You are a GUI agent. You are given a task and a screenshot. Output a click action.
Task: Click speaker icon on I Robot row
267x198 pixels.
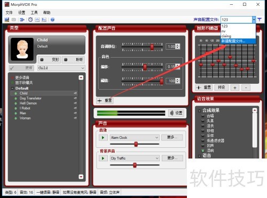(x=75, y=108)
